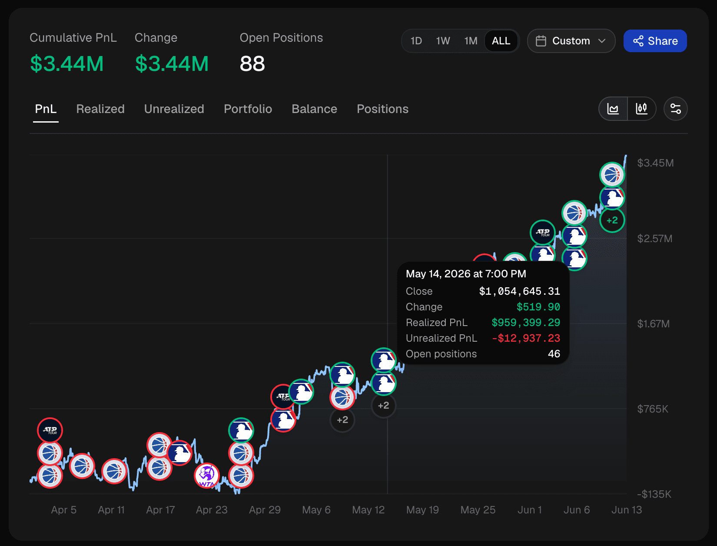The width and height of the screenshot is (717, 546).
Task: Click the red basketball marker above gray +2 near May 6
Action: tap(342, 397)
